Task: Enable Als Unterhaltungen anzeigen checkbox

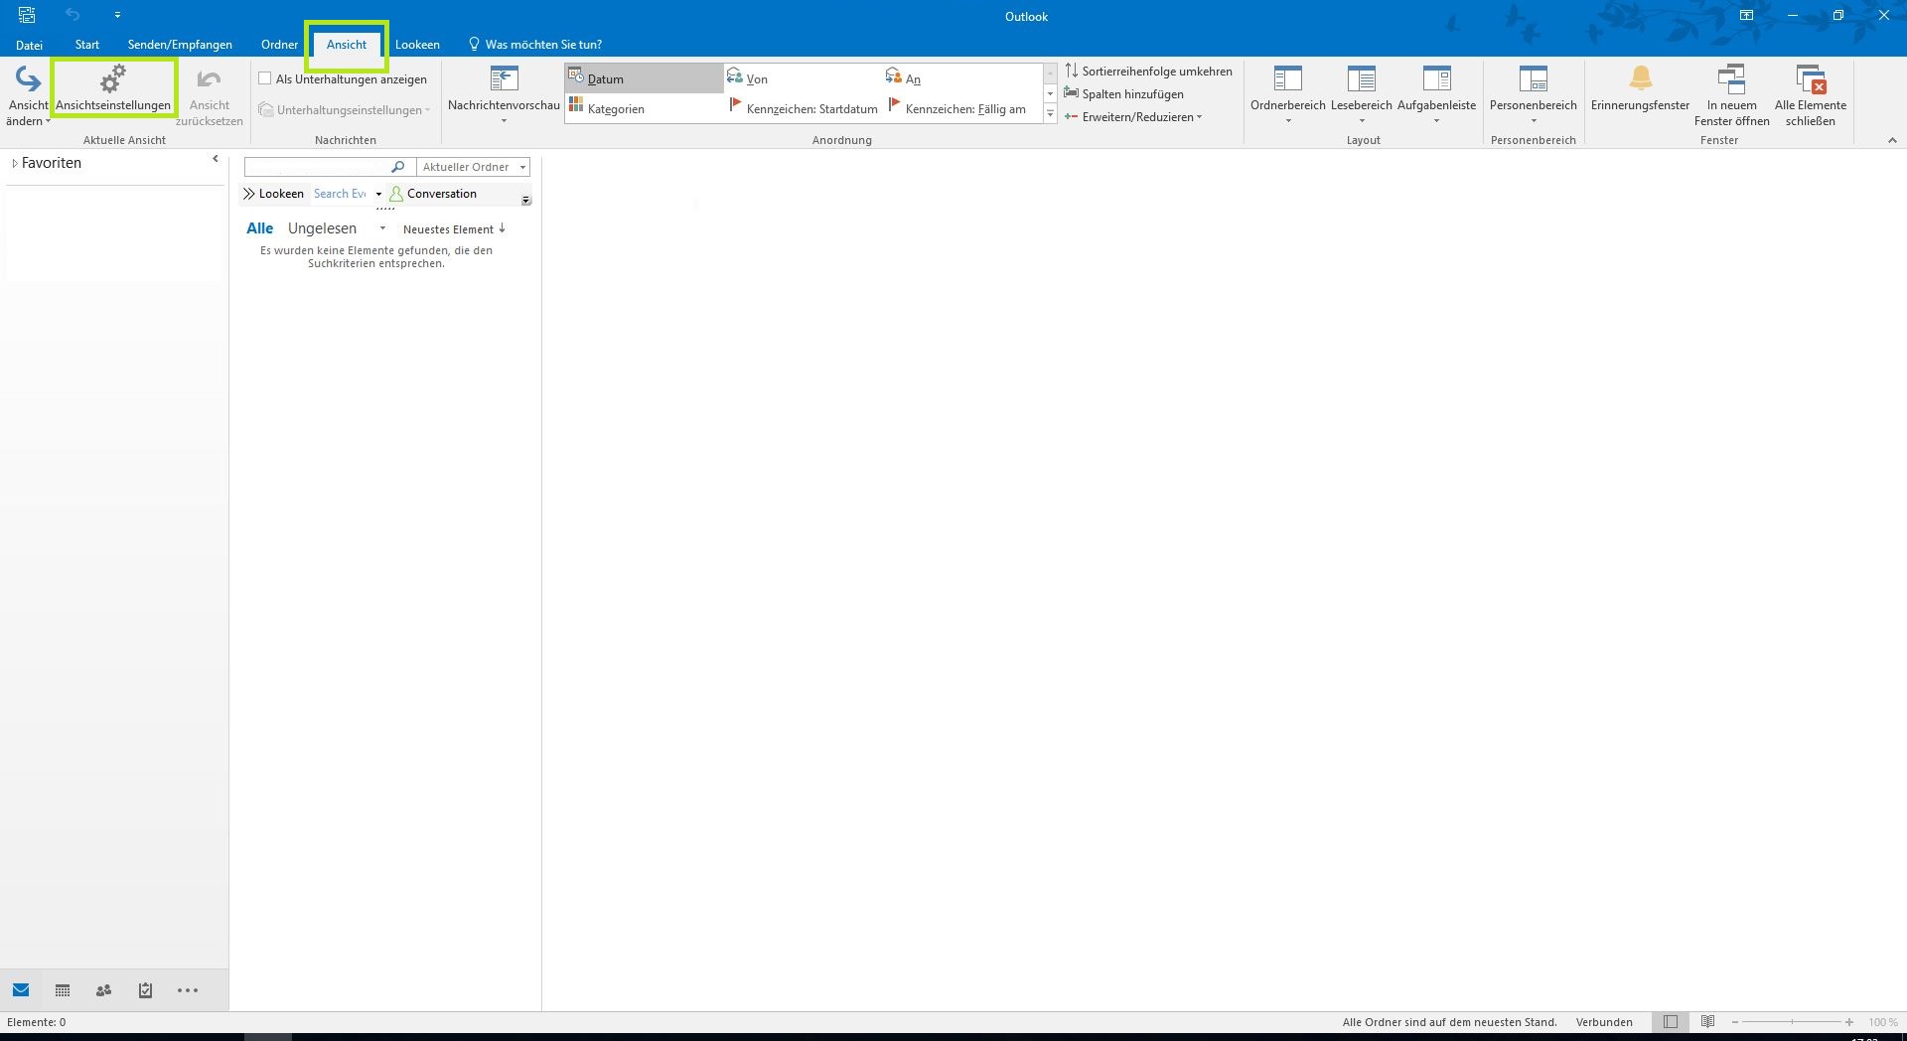Action: tap(265, 78)
